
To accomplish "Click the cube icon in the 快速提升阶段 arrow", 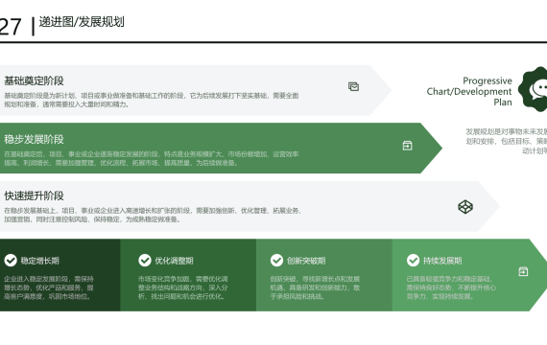I will point(465,207).
